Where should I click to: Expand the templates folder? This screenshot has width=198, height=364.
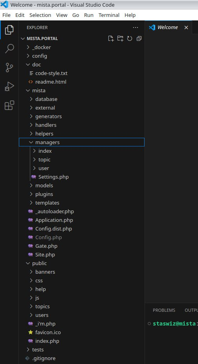click(82, 203)
